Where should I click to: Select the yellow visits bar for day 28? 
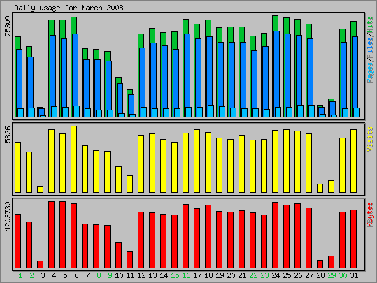point(320,189)
